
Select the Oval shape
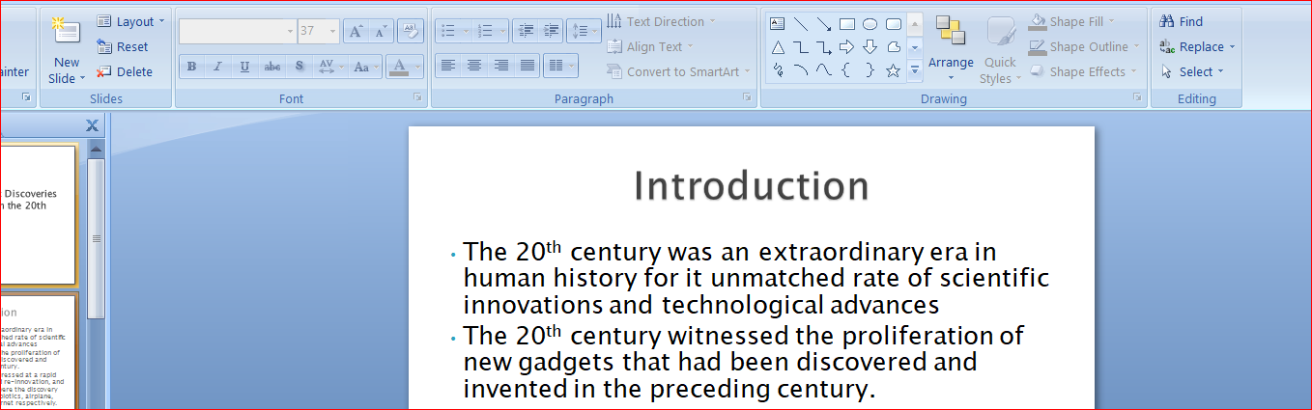[870, 23]
